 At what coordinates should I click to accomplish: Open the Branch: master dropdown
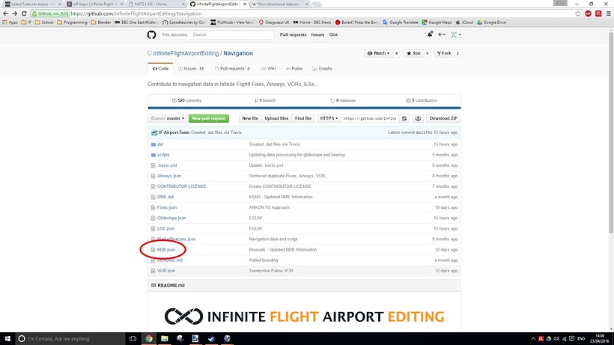pyautogui.click(x=167, y=118)
